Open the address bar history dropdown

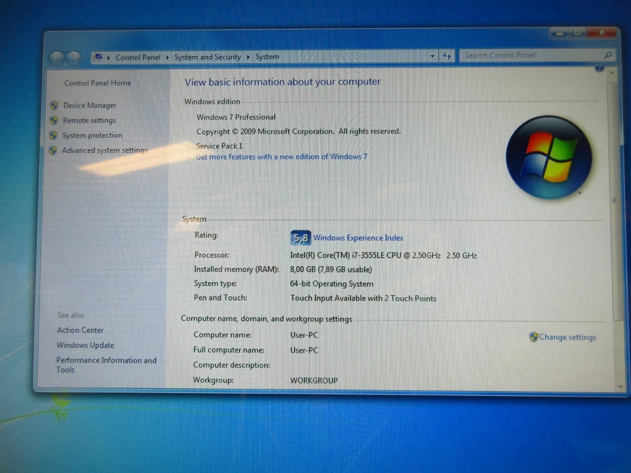tap(432, 56)
